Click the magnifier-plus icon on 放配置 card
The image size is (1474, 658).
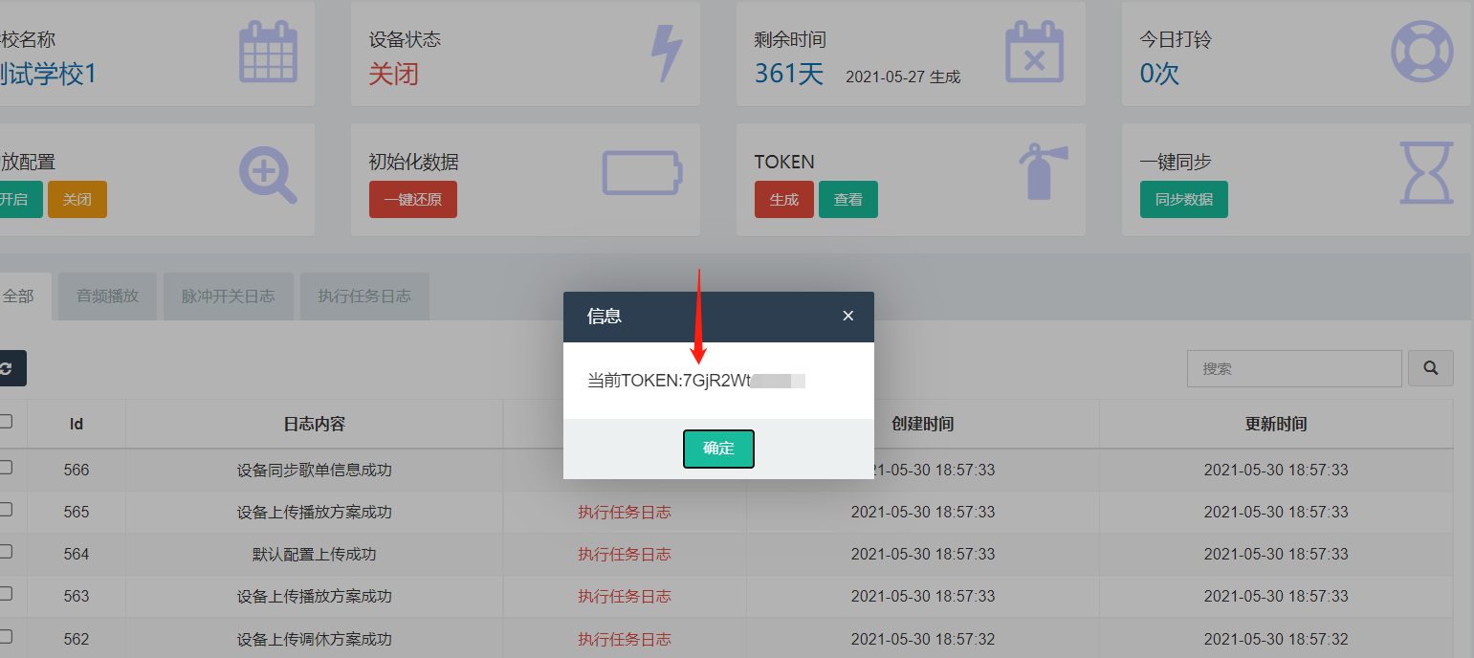coord(268,175)
